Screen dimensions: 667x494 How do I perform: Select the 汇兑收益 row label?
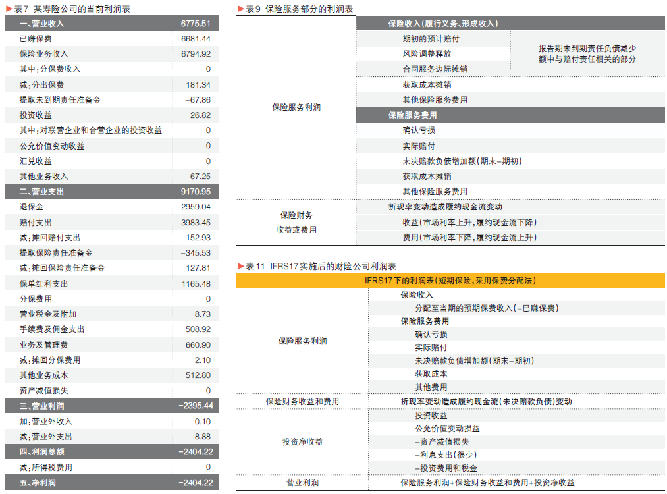36,161
